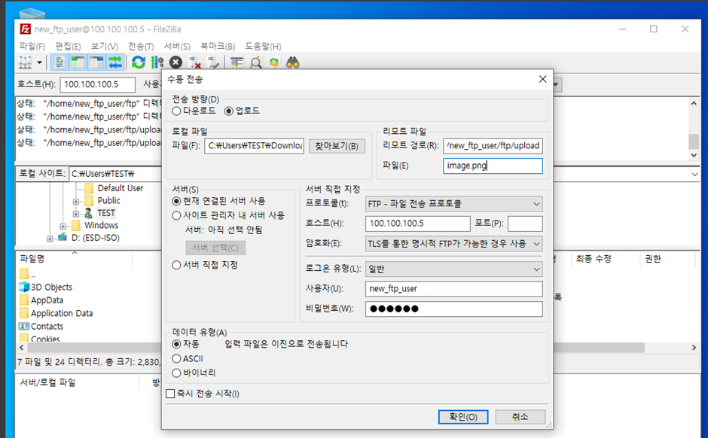
Task: Click the 비밀번호(W) password field
Action: [453, 309]
